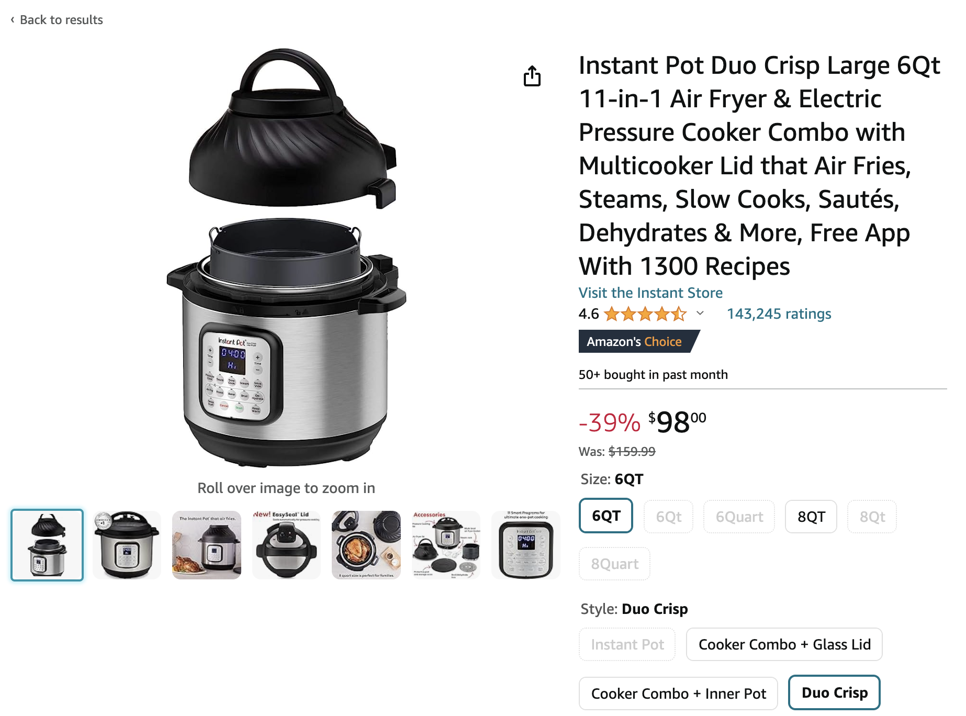
Task: Choose Cooker Combo + Glass Lid style
Action: pyautogui.click(x=784, y=644)
